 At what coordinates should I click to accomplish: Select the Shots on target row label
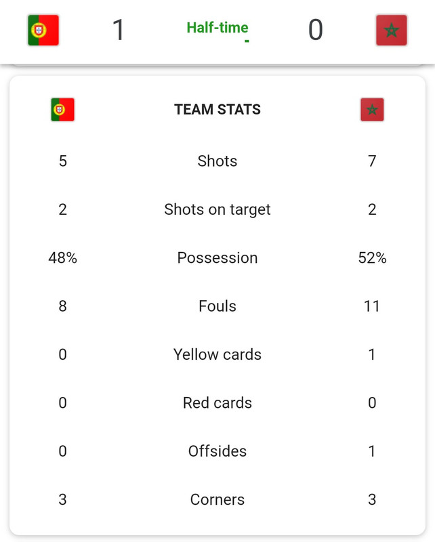(217, 210)
